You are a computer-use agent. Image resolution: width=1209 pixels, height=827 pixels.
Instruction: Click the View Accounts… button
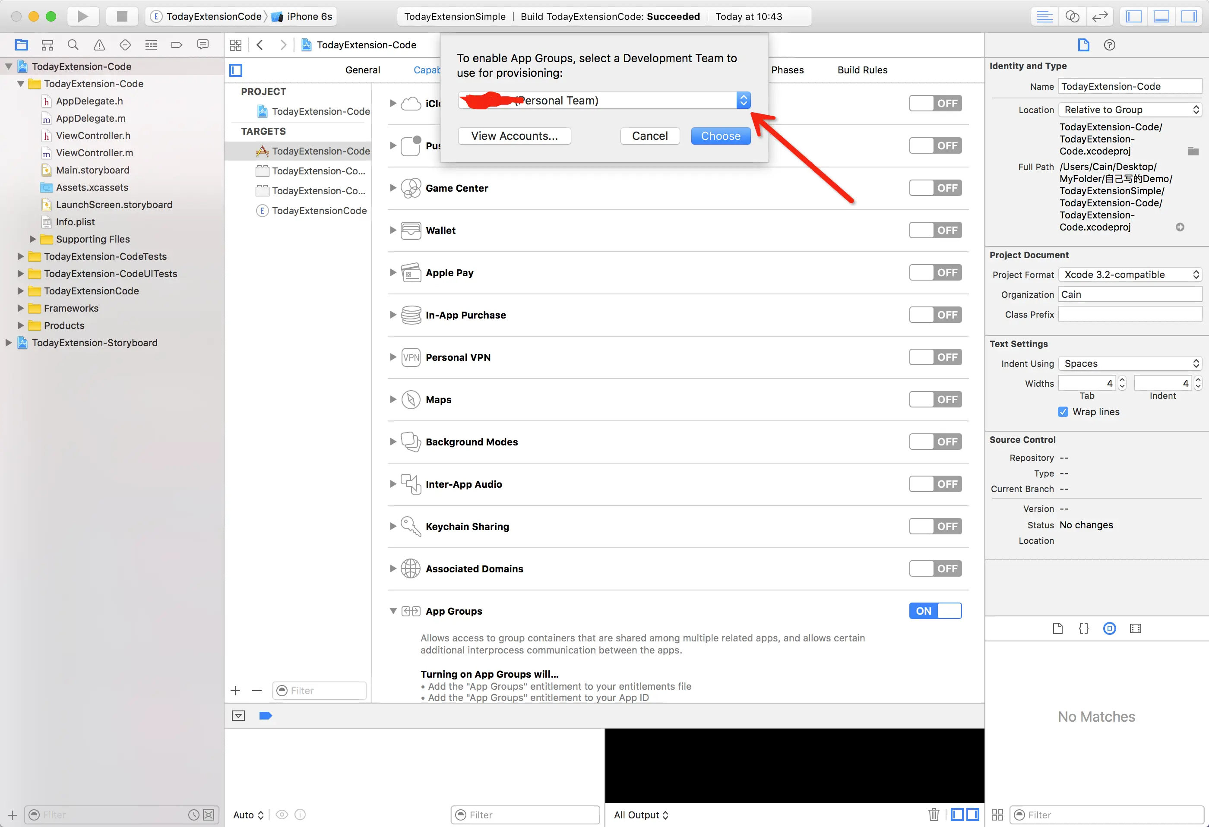coord(514,136)
